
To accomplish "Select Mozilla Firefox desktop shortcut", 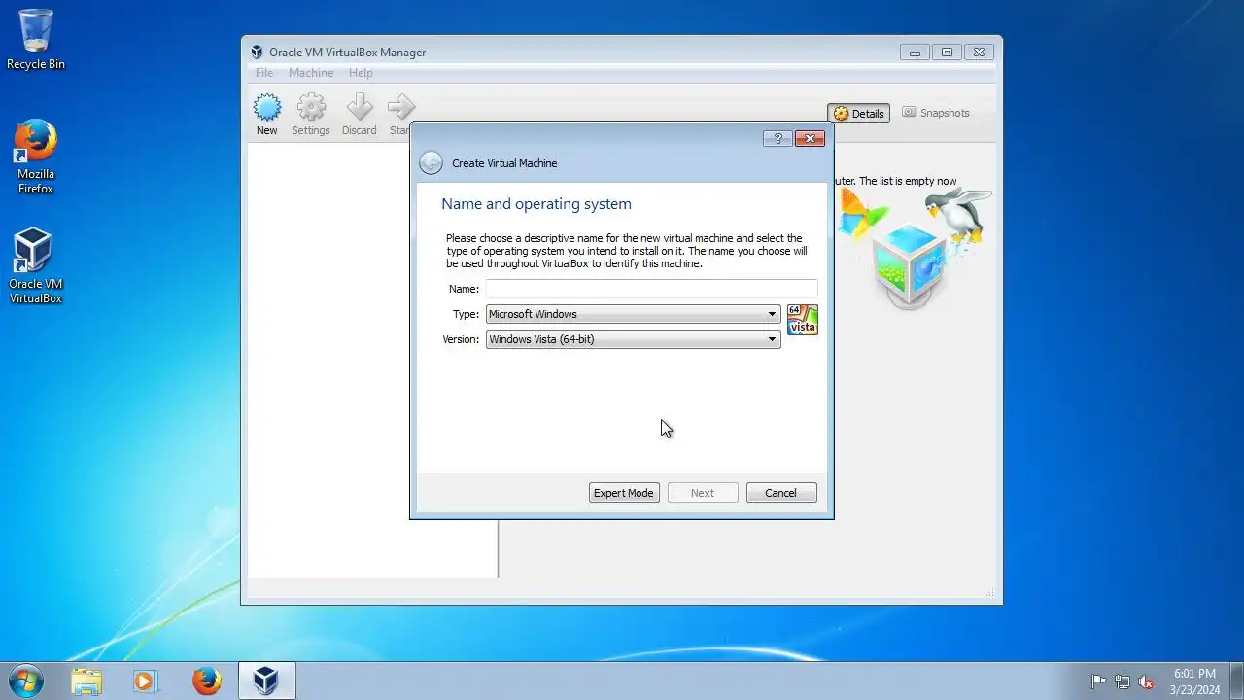I will (36, 157).
